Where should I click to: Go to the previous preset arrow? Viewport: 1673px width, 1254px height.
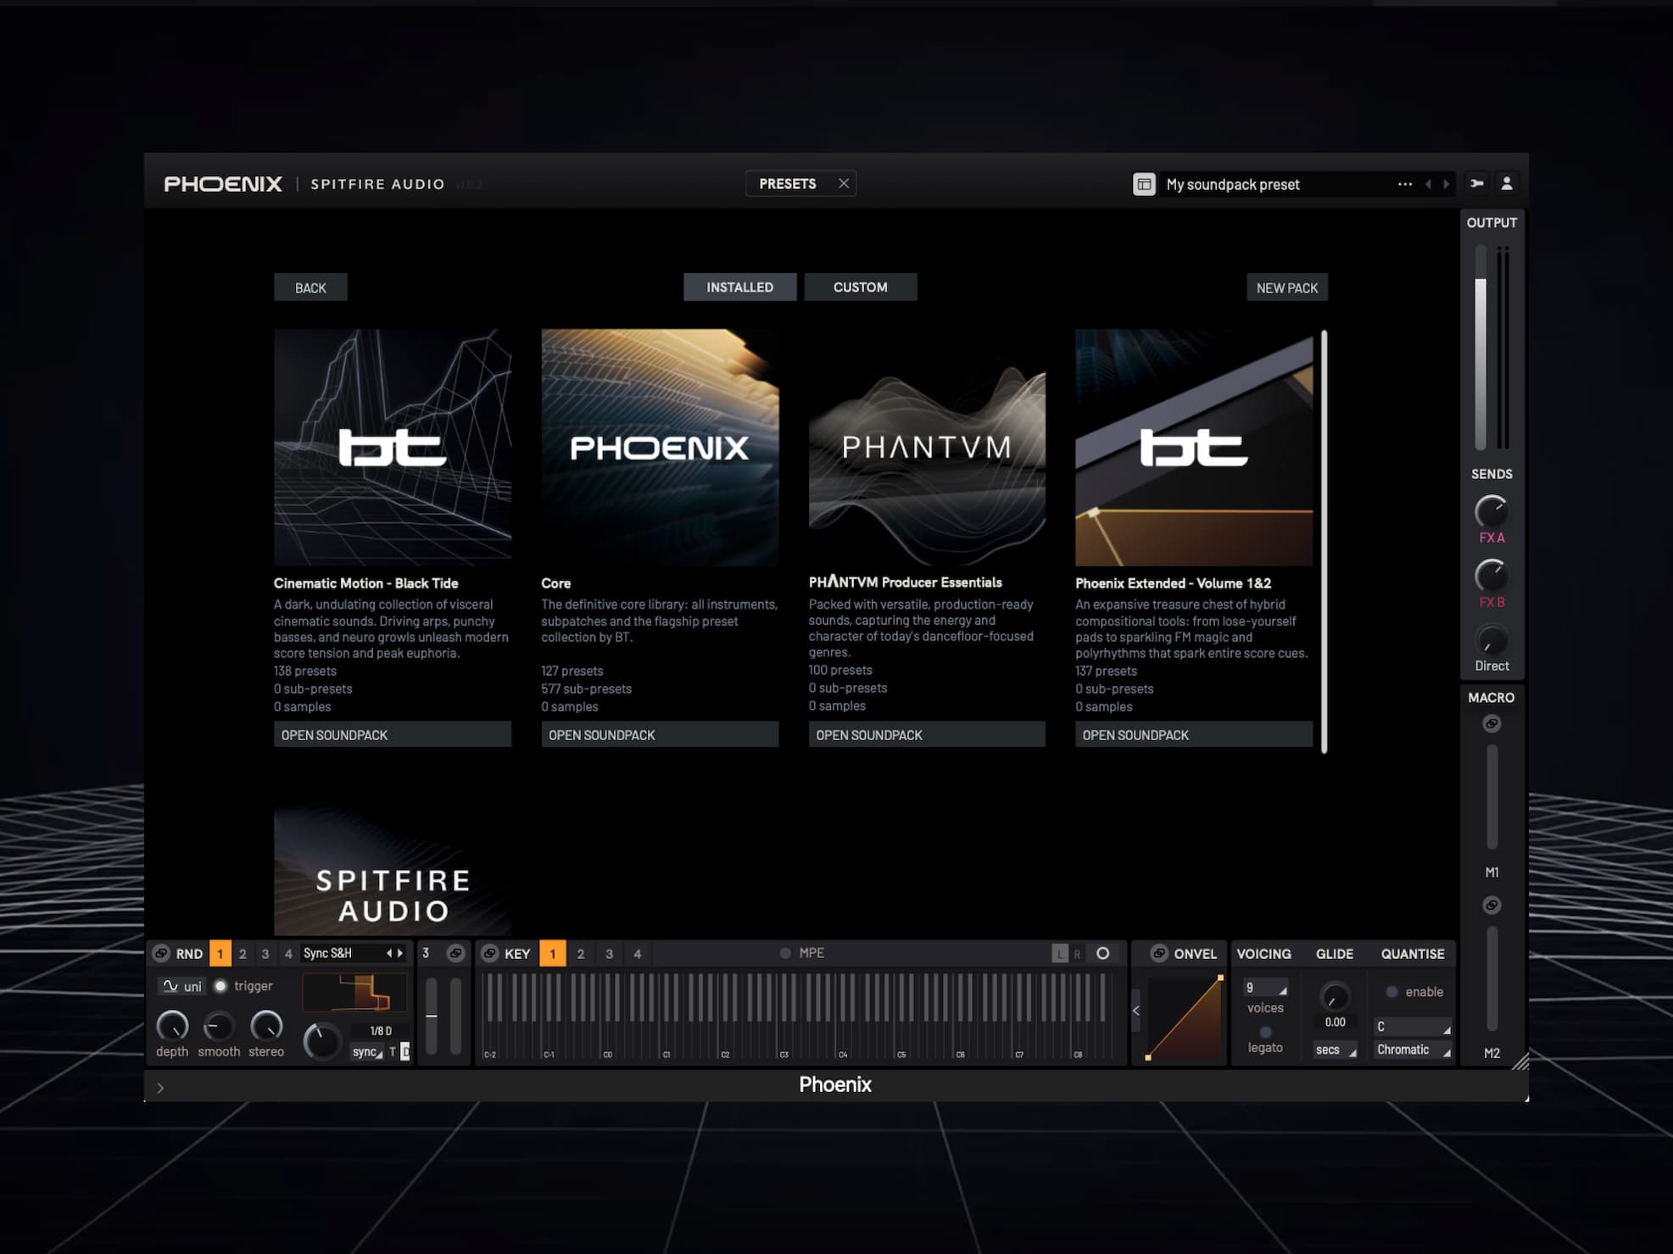pos(1428,184)
